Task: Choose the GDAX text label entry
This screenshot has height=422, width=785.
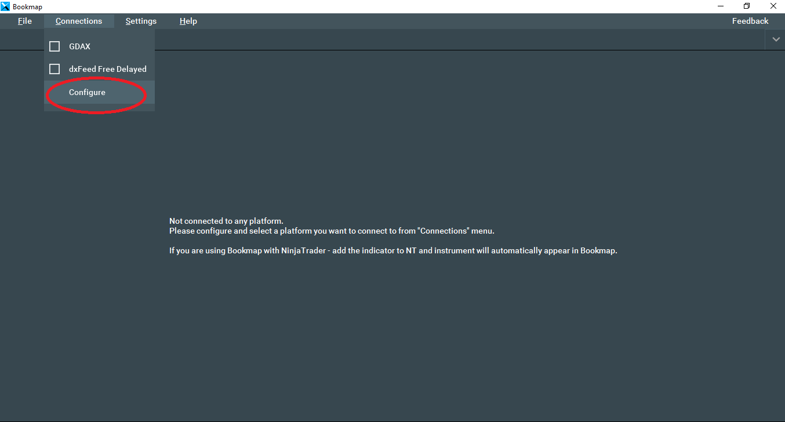Action: [x=79, y=46]
